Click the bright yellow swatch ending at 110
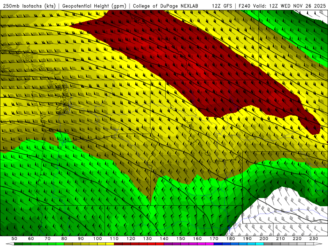The height and width of the screenshot is (246, 328). [110, 244]
